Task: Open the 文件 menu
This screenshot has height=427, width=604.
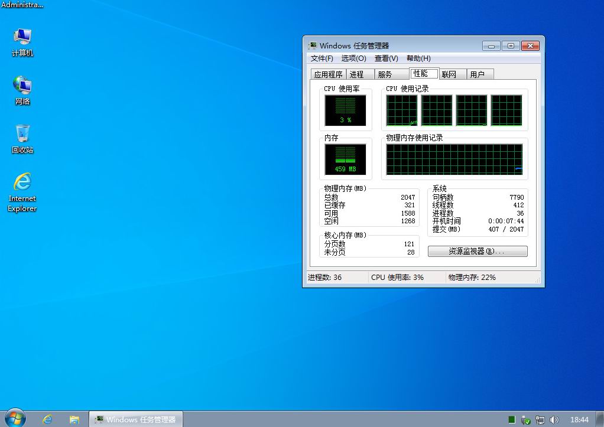Action: (x=322, y=58)
